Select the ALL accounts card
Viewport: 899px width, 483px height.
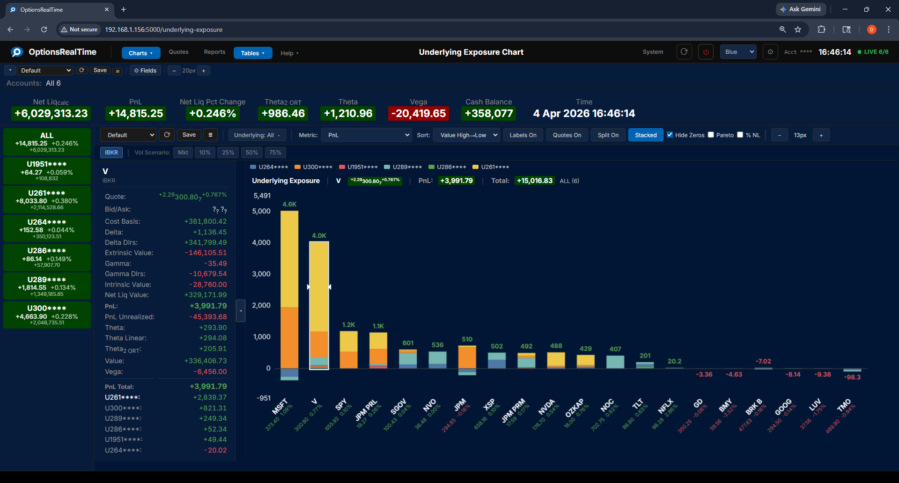(47, 142)
